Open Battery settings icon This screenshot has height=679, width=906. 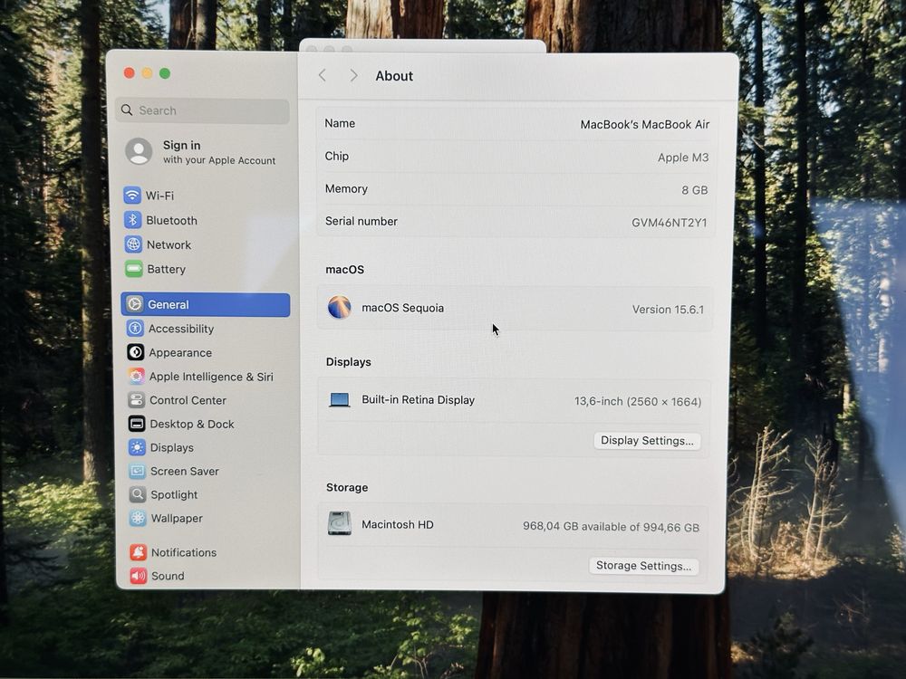click(134, 269)
